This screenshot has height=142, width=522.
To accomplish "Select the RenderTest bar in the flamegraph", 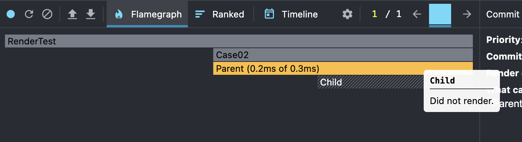I will point(239,41).
